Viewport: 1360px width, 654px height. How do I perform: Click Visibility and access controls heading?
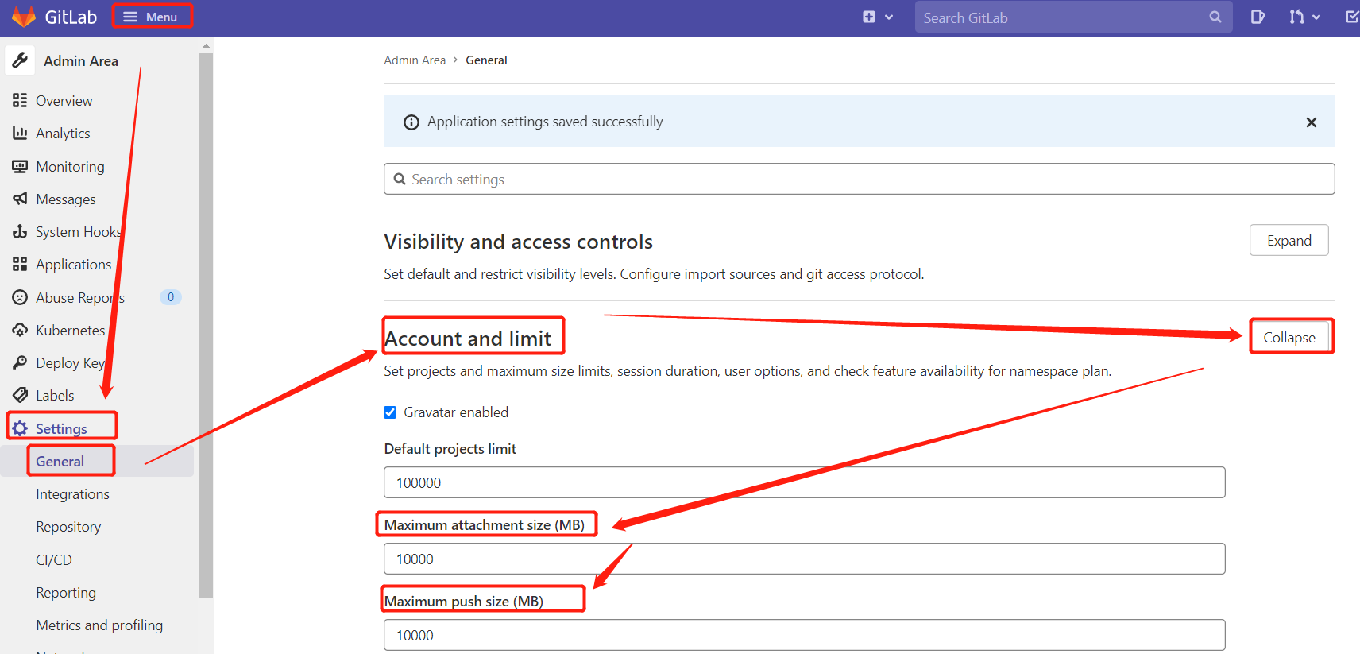click(518, 242)
